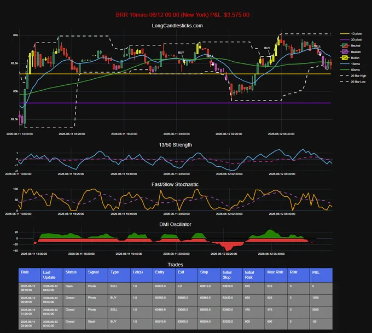Select the 13/50 Strength chart title
Viewport: 372px width, 333px height.
[175, 145]
